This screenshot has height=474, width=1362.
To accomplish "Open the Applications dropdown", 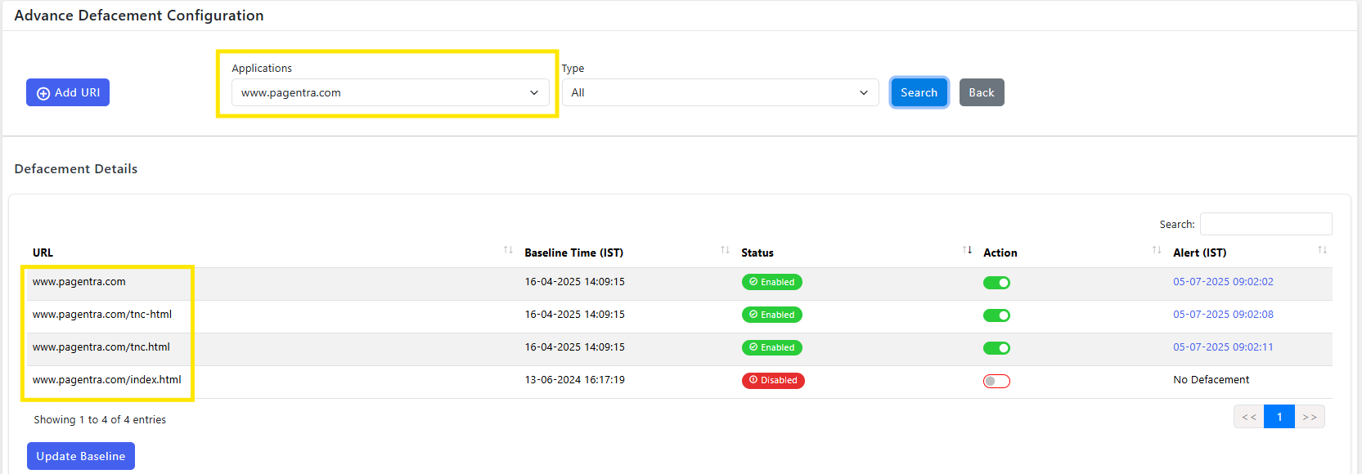I will pyautogui.click(x=390, y=92).
